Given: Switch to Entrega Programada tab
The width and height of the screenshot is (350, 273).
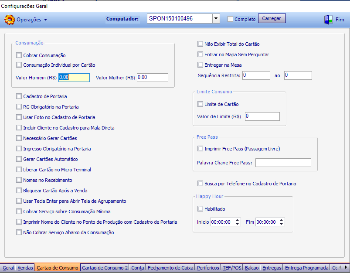Looking at the screenshot, I should 307,268.
